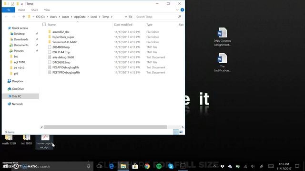Image resolution: width=305 pixels, height=171 pixels.
Task: Expand chevron after Local in address bar
Action: tap(100, 17)
